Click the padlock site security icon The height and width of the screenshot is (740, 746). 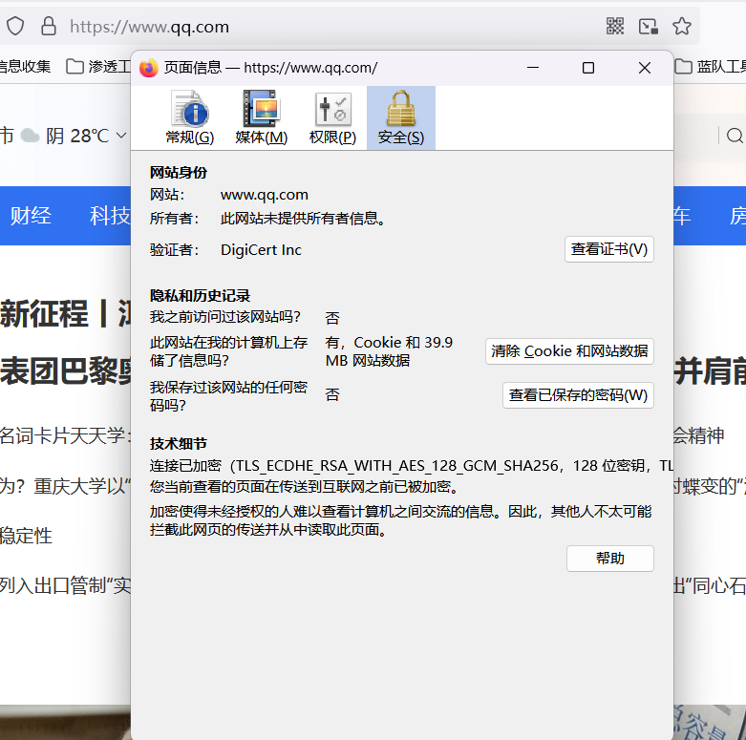point(49,26)
